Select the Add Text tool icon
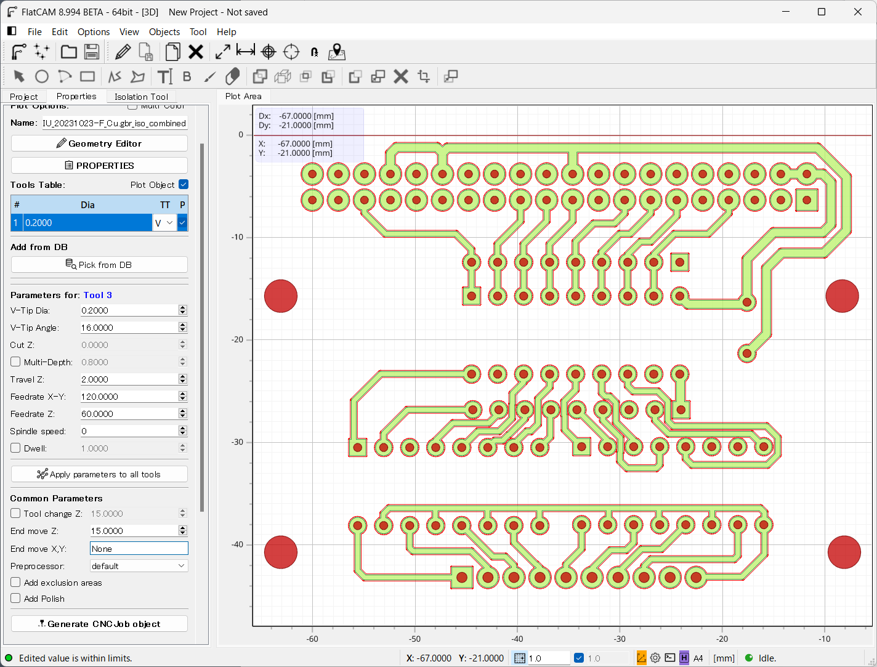Viewport: 877px width, 667px height. click(x=164, y=76)
